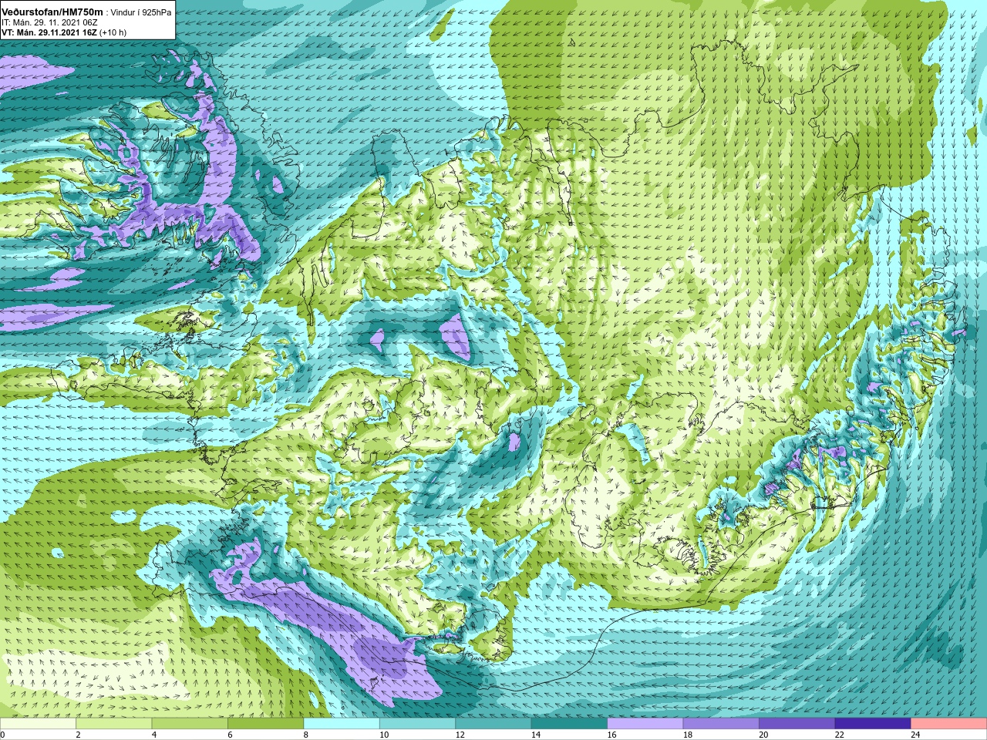
Task: Click the legend scale label "10"
Action: point(384,735)
